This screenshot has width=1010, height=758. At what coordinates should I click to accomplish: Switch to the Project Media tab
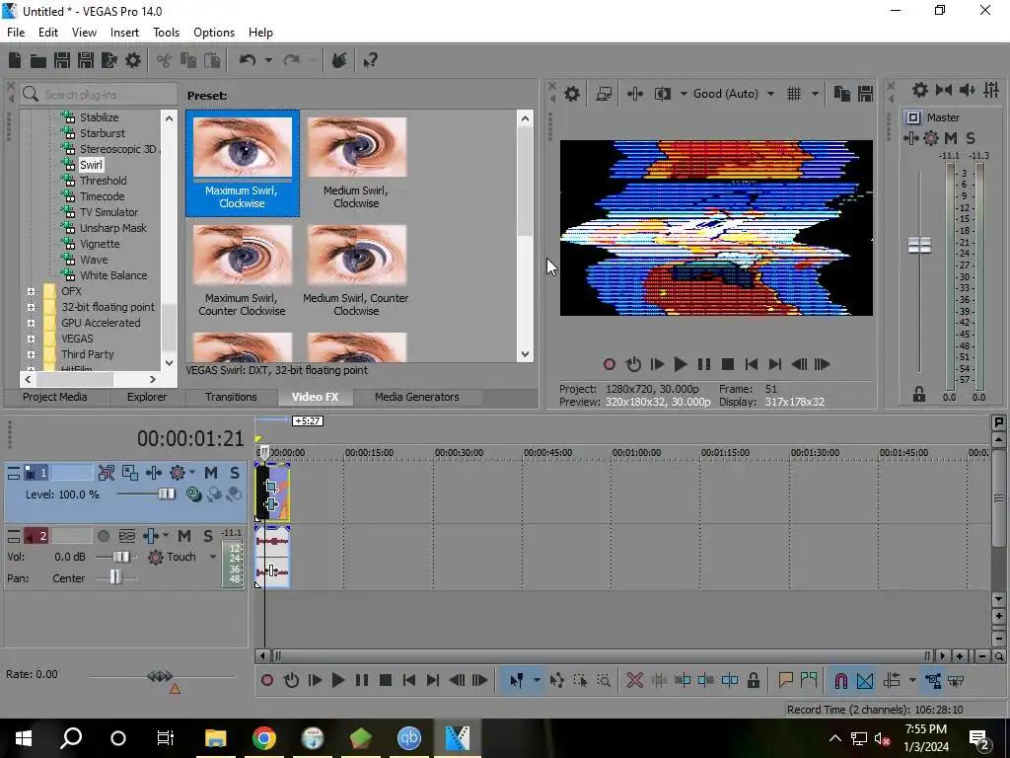(55, 397)
